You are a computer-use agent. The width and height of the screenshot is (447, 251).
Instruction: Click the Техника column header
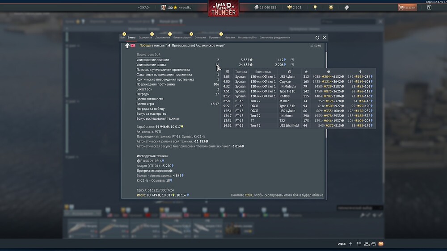tap(241, 72)
